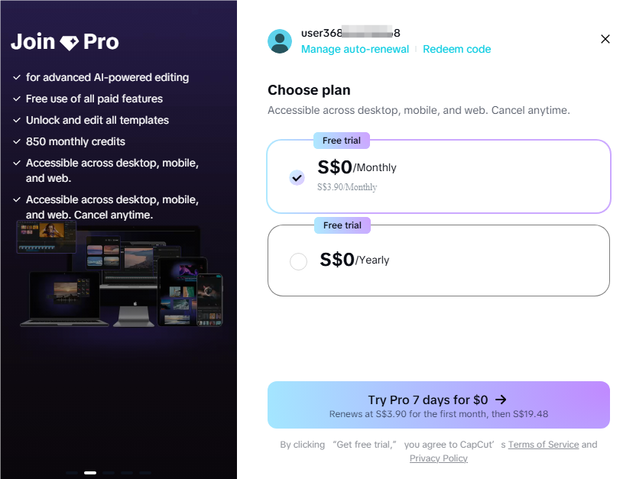This screenshot has width=636, height=479.
Task: Toggle the blue checkmark on the Monthly plan
Action: (x=297, y=177)
